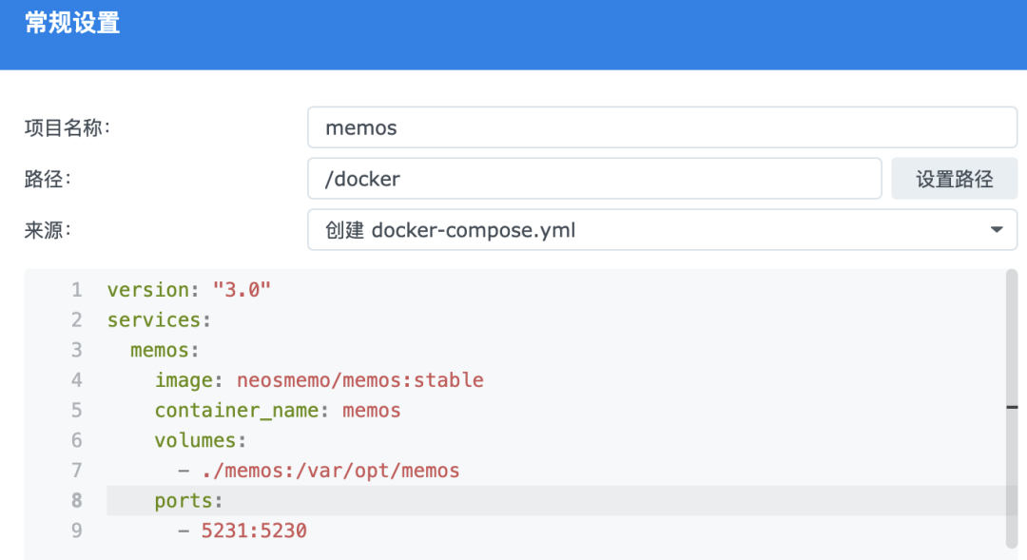Click the ./memos:/var/opt/memos volume mapping
This screenshot has height=560, width=1027.
pyautogui.click(x=330, y=471)
